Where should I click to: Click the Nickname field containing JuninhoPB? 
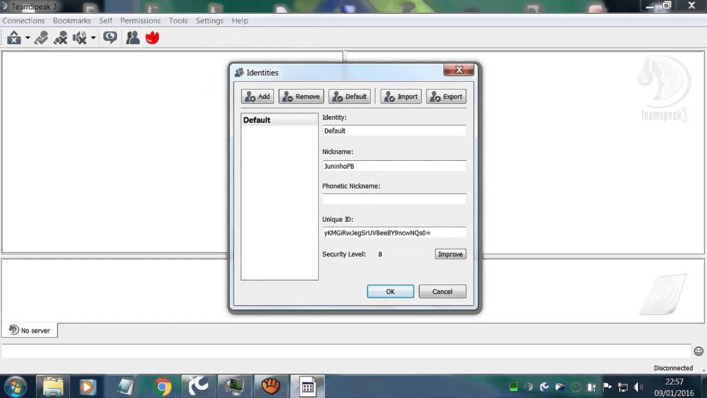pyautogui.click(x=394, y=166)
